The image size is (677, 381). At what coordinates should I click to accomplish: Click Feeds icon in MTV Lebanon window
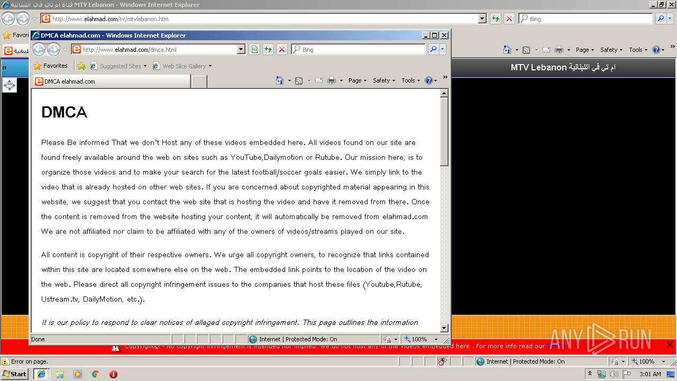coord(526,50)
